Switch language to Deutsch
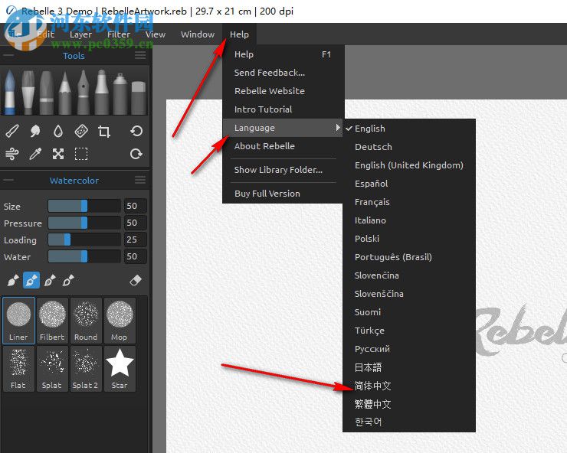 409,147
